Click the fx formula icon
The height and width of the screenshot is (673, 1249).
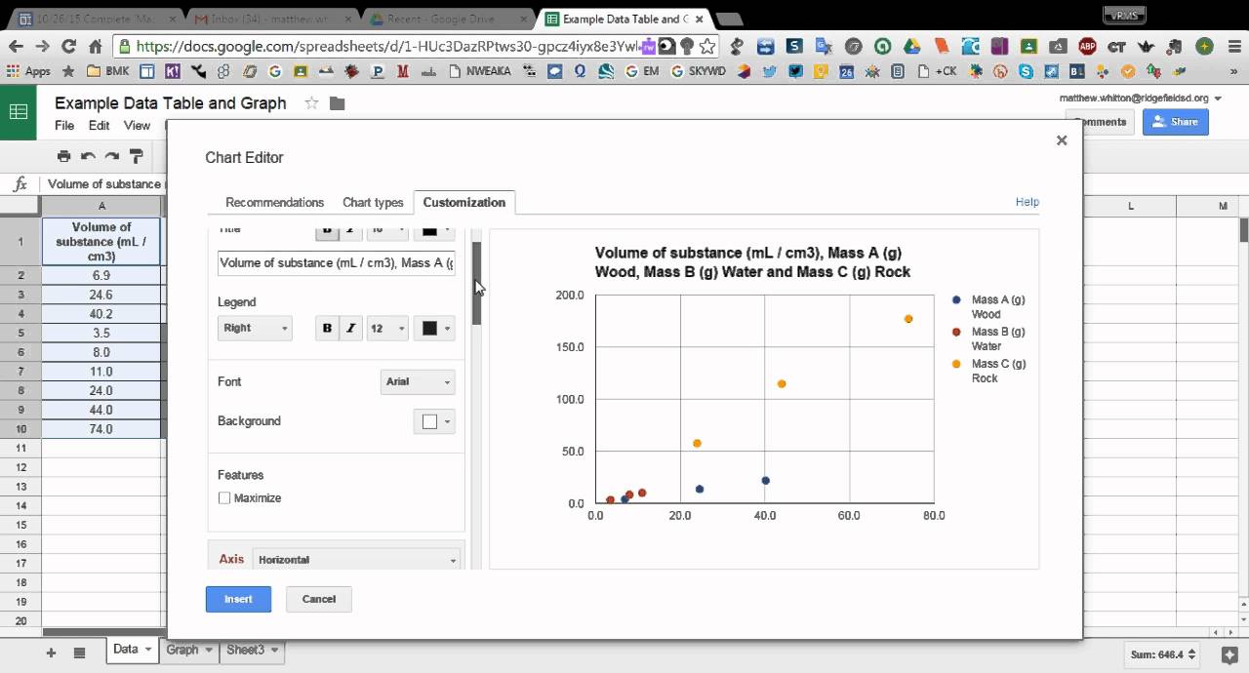(20, 183)
